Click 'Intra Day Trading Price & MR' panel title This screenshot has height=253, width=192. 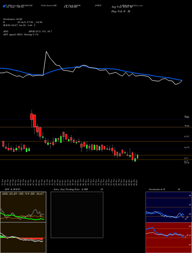pyautogui.click(x=71, y=189)
